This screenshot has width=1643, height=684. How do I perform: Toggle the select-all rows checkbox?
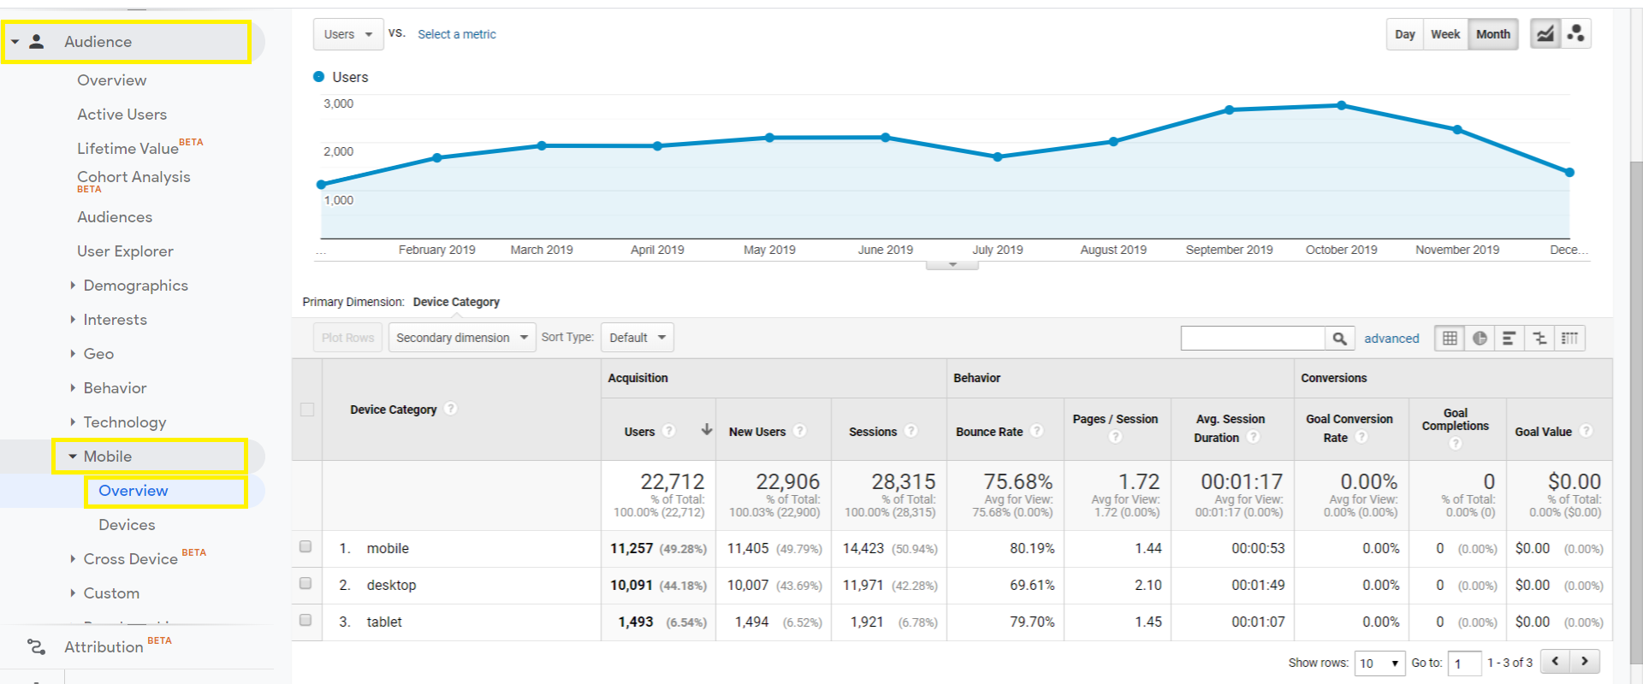307,410
